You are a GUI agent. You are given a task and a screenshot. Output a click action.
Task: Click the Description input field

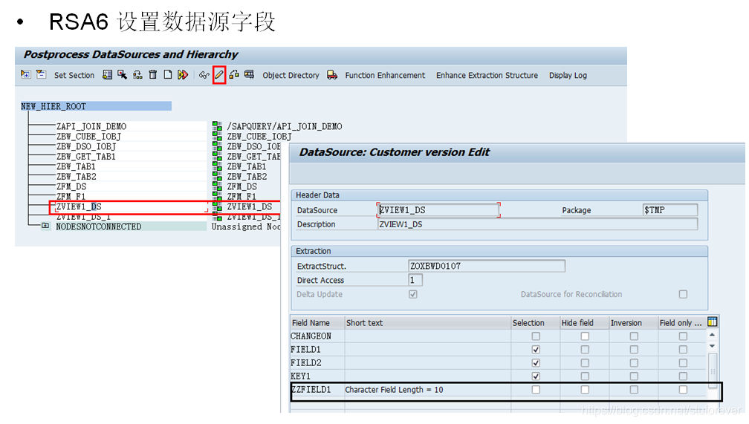[537, 224]
